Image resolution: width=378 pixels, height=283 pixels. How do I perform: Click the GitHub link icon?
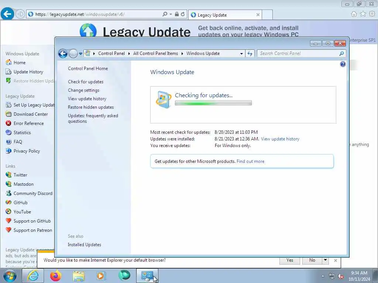coord(8,202)
